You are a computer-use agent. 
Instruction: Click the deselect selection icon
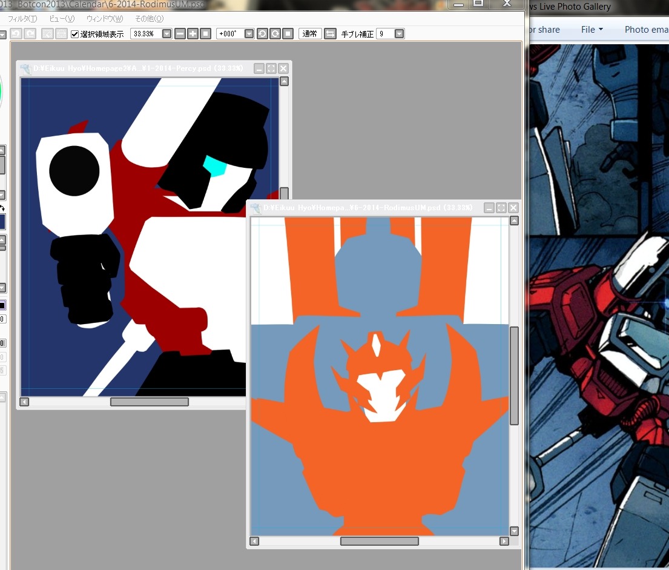click(x=47, y=34)
